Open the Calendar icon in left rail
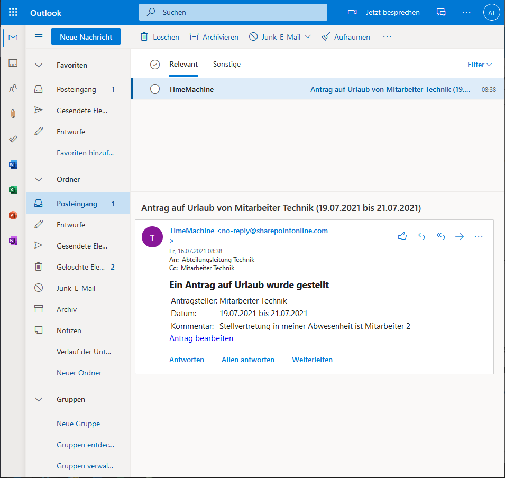This screenshot has height=478, width=505. pyautogui.click(x=13, y=63)
